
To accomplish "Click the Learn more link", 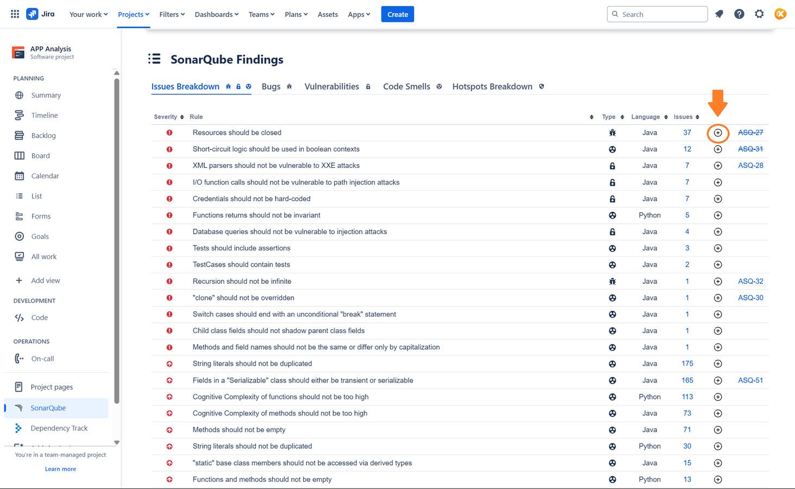I will (60, 469).
